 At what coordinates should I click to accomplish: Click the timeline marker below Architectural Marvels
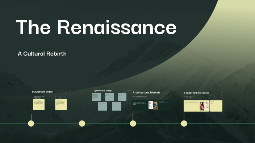[133, 123]
